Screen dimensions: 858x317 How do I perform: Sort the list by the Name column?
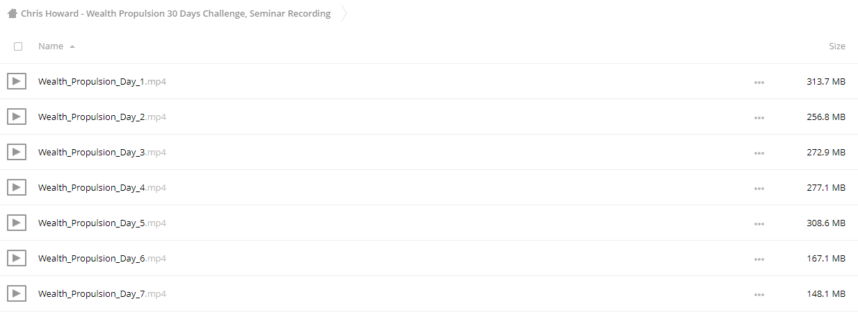click(51, 46)
